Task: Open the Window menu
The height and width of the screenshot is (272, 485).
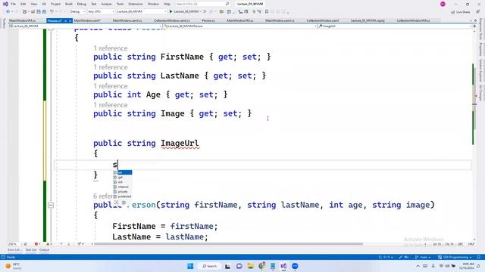Action: pyautogui.click(x=153, y=4)
